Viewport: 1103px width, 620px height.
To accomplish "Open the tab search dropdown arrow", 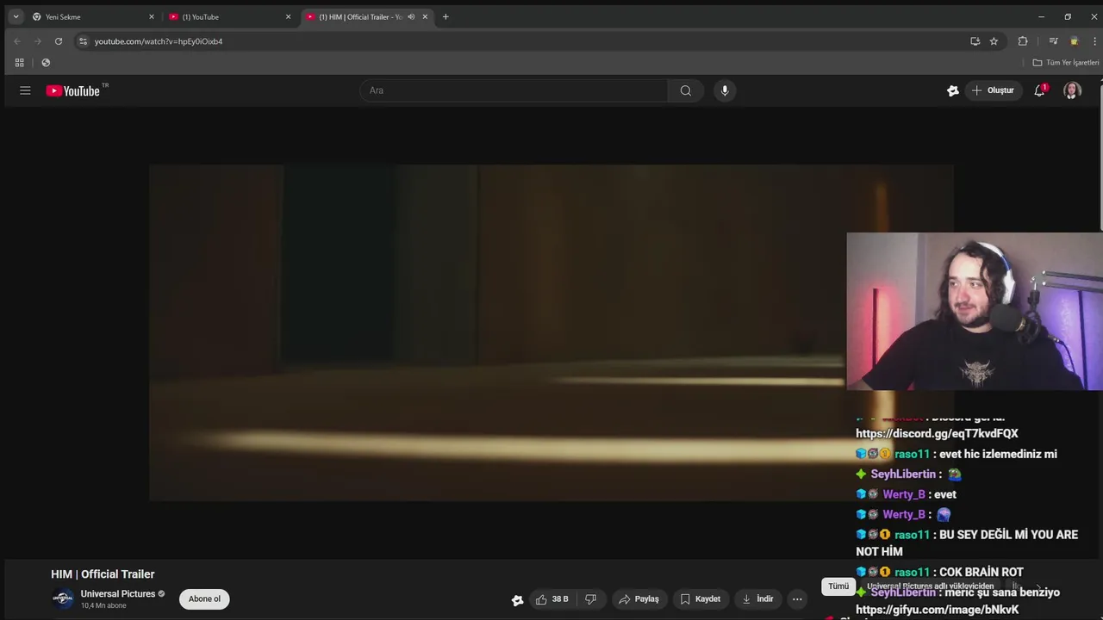I will point(16,17).
